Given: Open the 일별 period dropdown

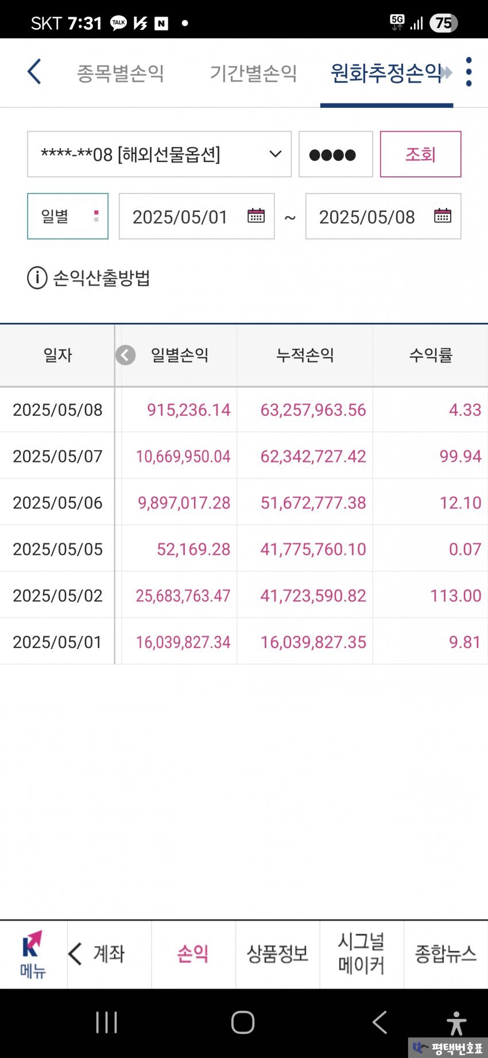Looking at the screenshot, I should tap(68, 216).
